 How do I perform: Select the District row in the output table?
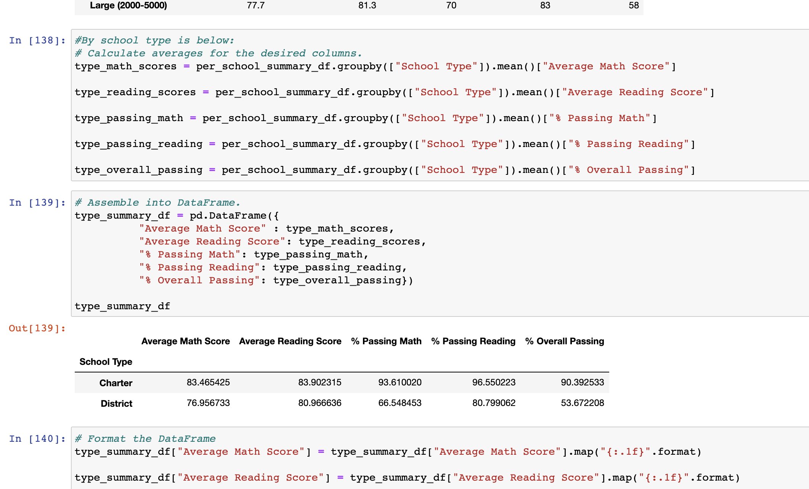[116, 403]
